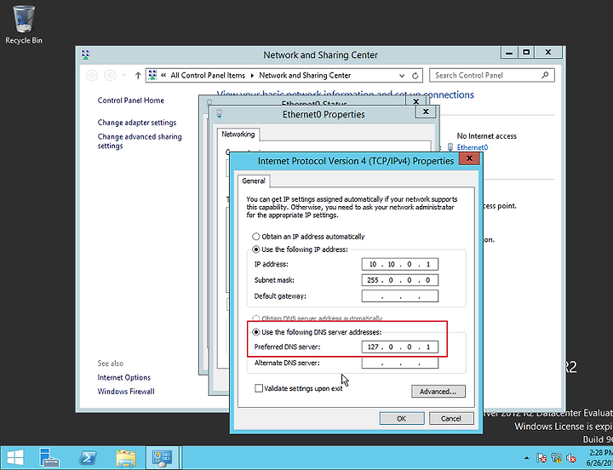Image resolution: width=613 pixels, height=470 pixels.
Task: Open Windows Firewall link
Action: coord(126,392)
